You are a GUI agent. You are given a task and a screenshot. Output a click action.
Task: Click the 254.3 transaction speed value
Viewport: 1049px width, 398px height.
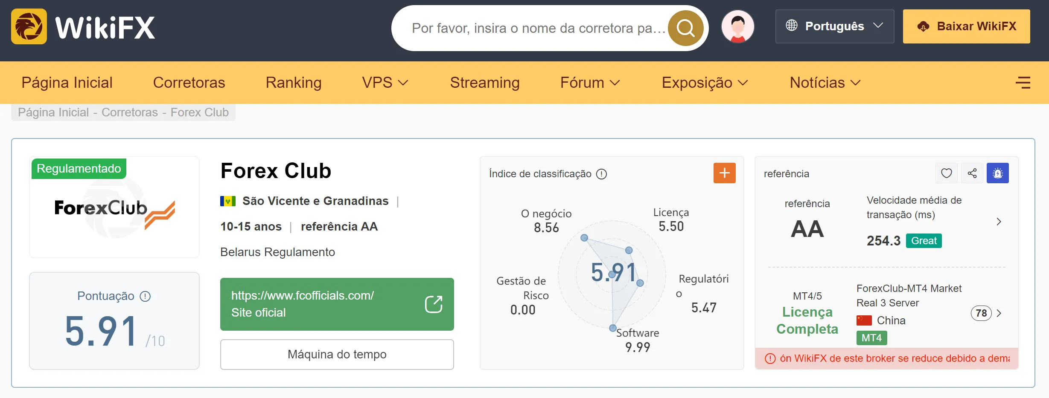coord(883,241)
